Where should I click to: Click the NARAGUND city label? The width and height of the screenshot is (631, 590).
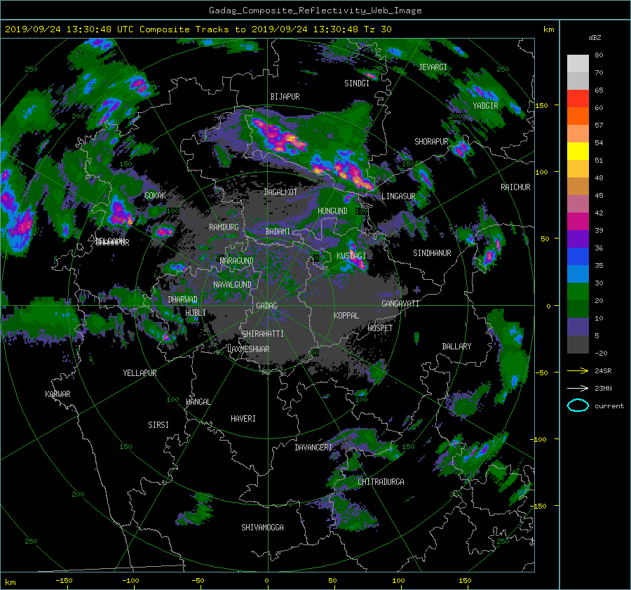pyautogui.click(x=237, y=261)
